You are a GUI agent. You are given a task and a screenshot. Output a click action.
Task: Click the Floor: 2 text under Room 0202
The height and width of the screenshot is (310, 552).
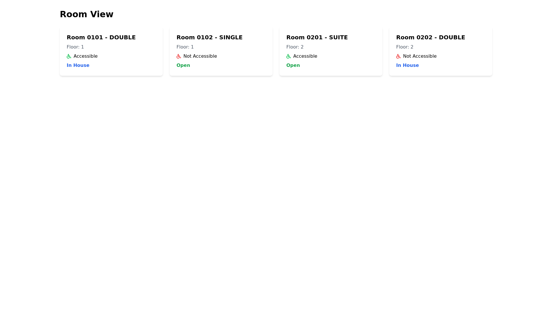(405, 47)
